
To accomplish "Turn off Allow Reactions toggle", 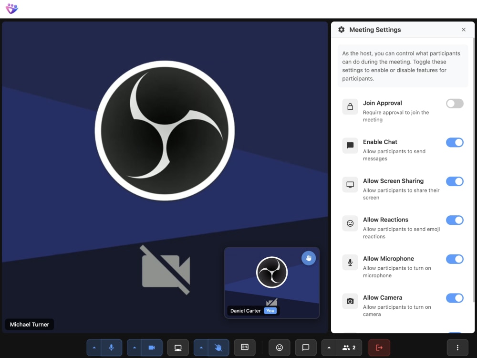I will tap(455, 220).
